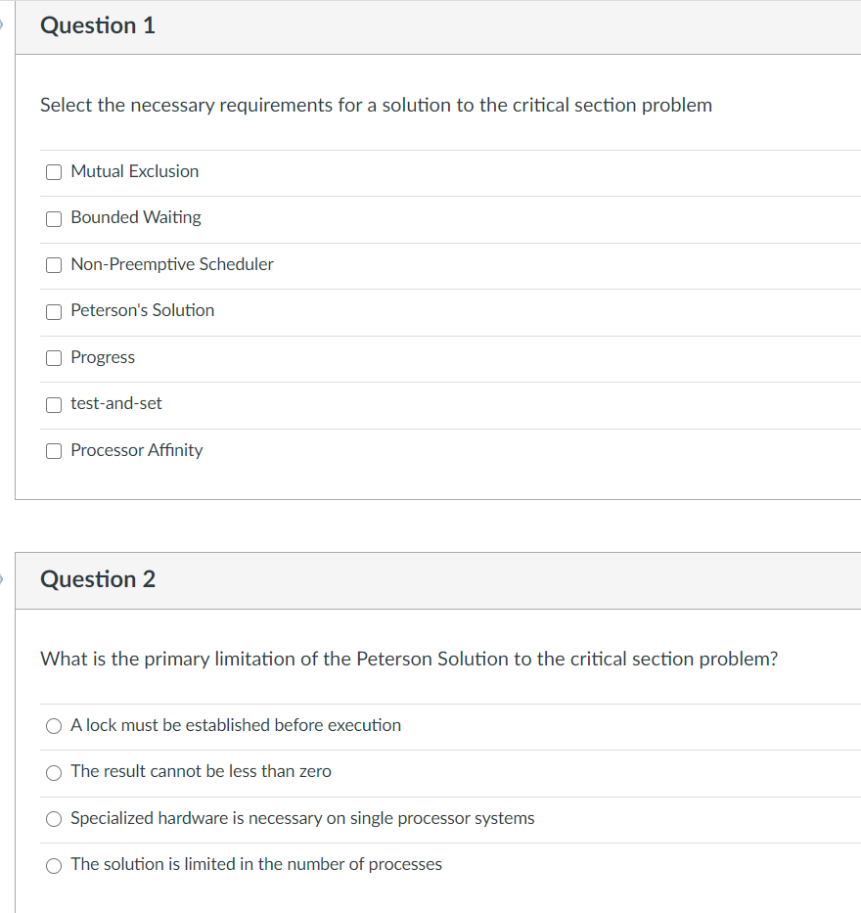Screen dimensions: 861x913
Task: Check the Non-Preemptive Scheduler checkbox
Action: pos(54,264)
